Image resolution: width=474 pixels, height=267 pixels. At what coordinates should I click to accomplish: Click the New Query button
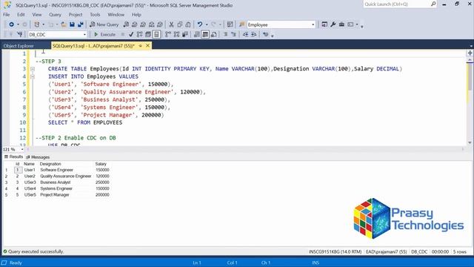pos(104,24)
